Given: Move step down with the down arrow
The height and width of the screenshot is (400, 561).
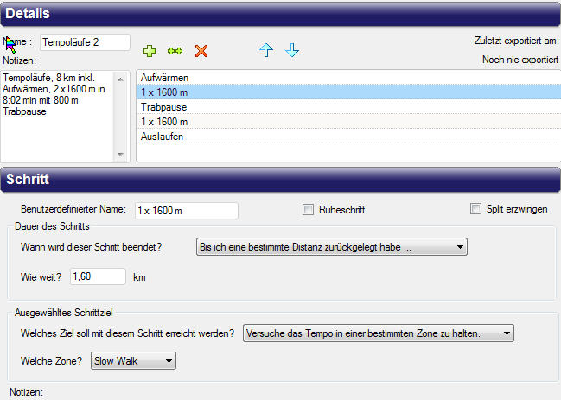Looking at the screenshot, I should point(292,51).
